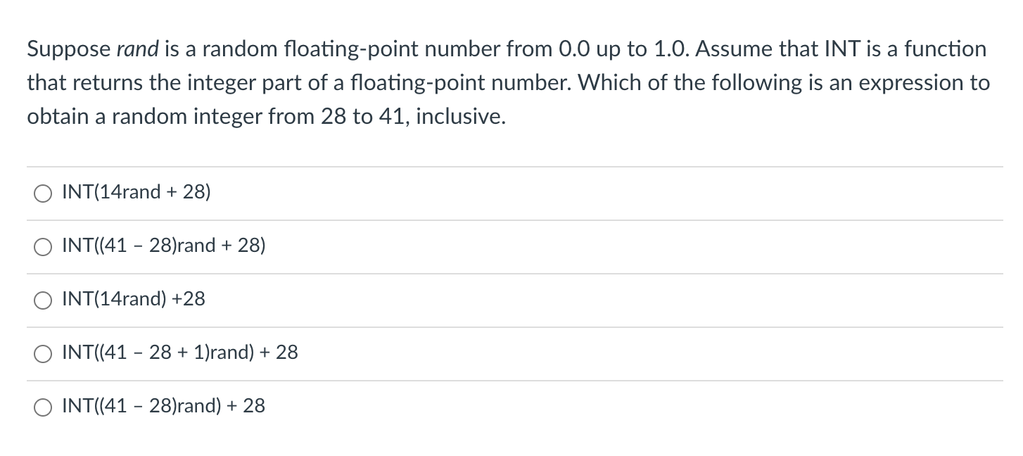The height and width of the screenshot is (456, 1023).
Task: Click the answer label "INT((41 – 28)rand + 28)"
Action: [164, 246]
